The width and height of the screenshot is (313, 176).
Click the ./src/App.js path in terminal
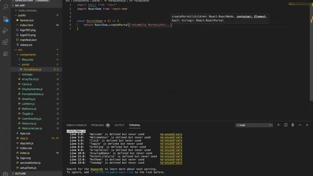pos(76,131)
